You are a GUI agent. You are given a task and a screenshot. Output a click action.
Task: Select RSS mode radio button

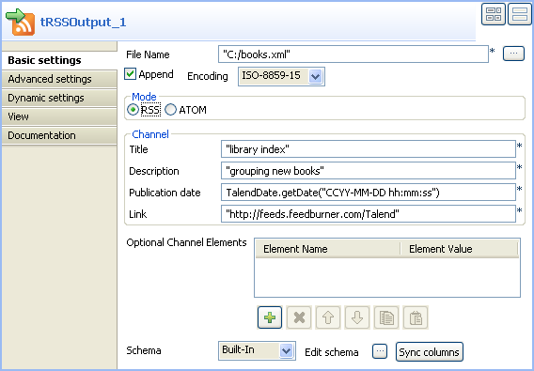(x=133, y=110)
